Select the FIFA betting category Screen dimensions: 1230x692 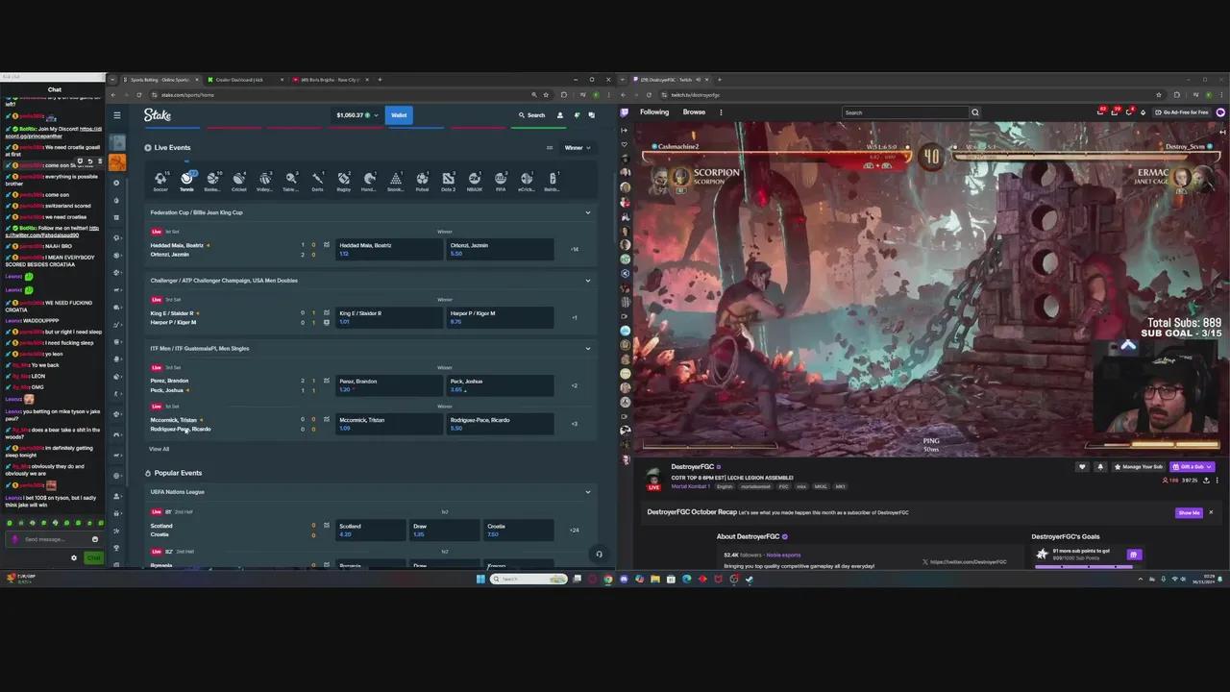pyautogui.click(x=500, y=179)
